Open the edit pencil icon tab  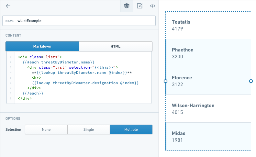[139, 6]
